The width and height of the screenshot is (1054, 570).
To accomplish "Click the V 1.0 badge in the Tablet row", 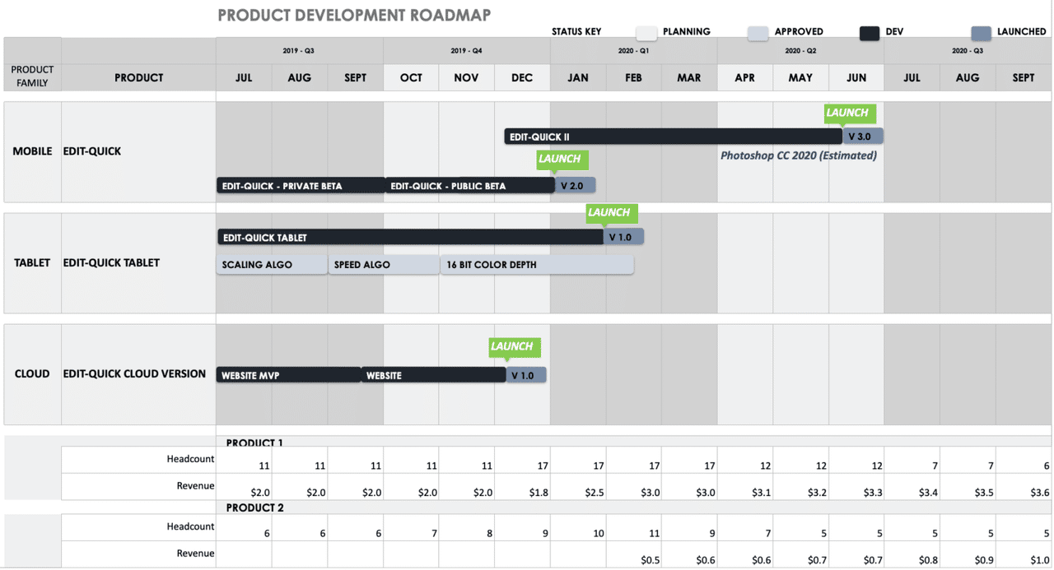I will coord(623,236).
